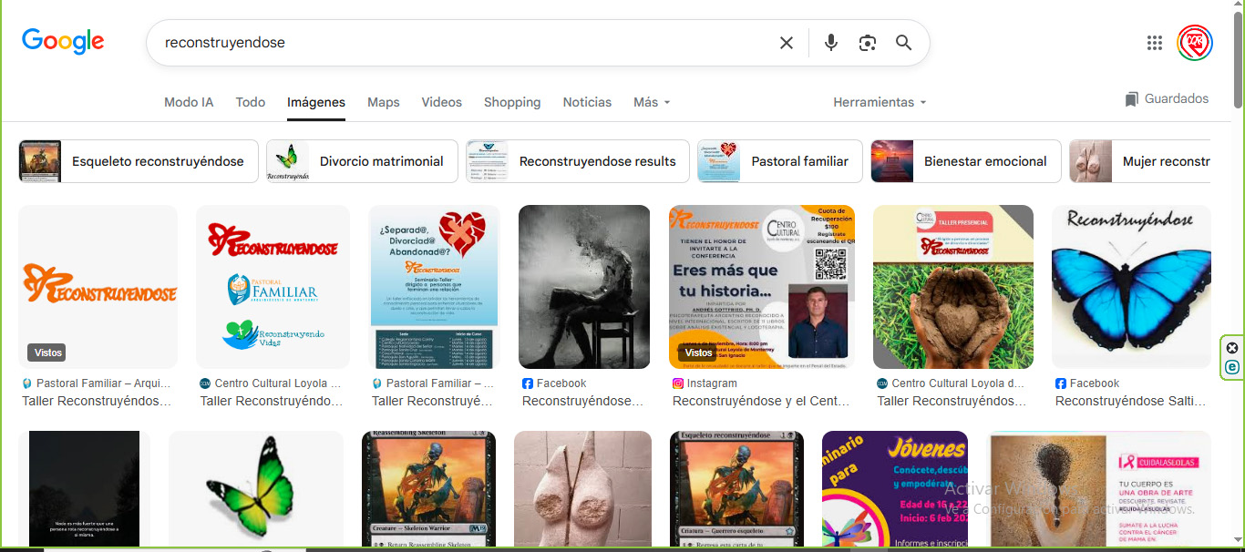The image size is (1245, 552).
Task: Click the magnifying glass search button
Action: coord(903,43)
